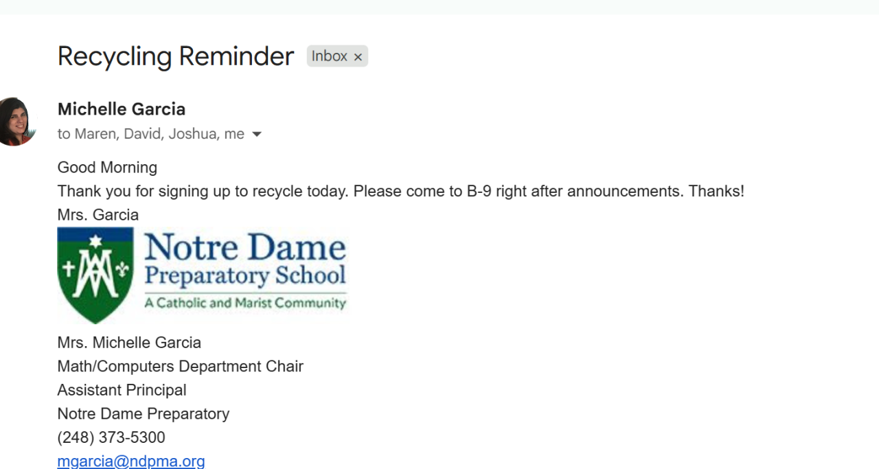Click the Notre Dame Preparatory signature line
This screenshot has width=879, height=469.
[x=143, y=414]
